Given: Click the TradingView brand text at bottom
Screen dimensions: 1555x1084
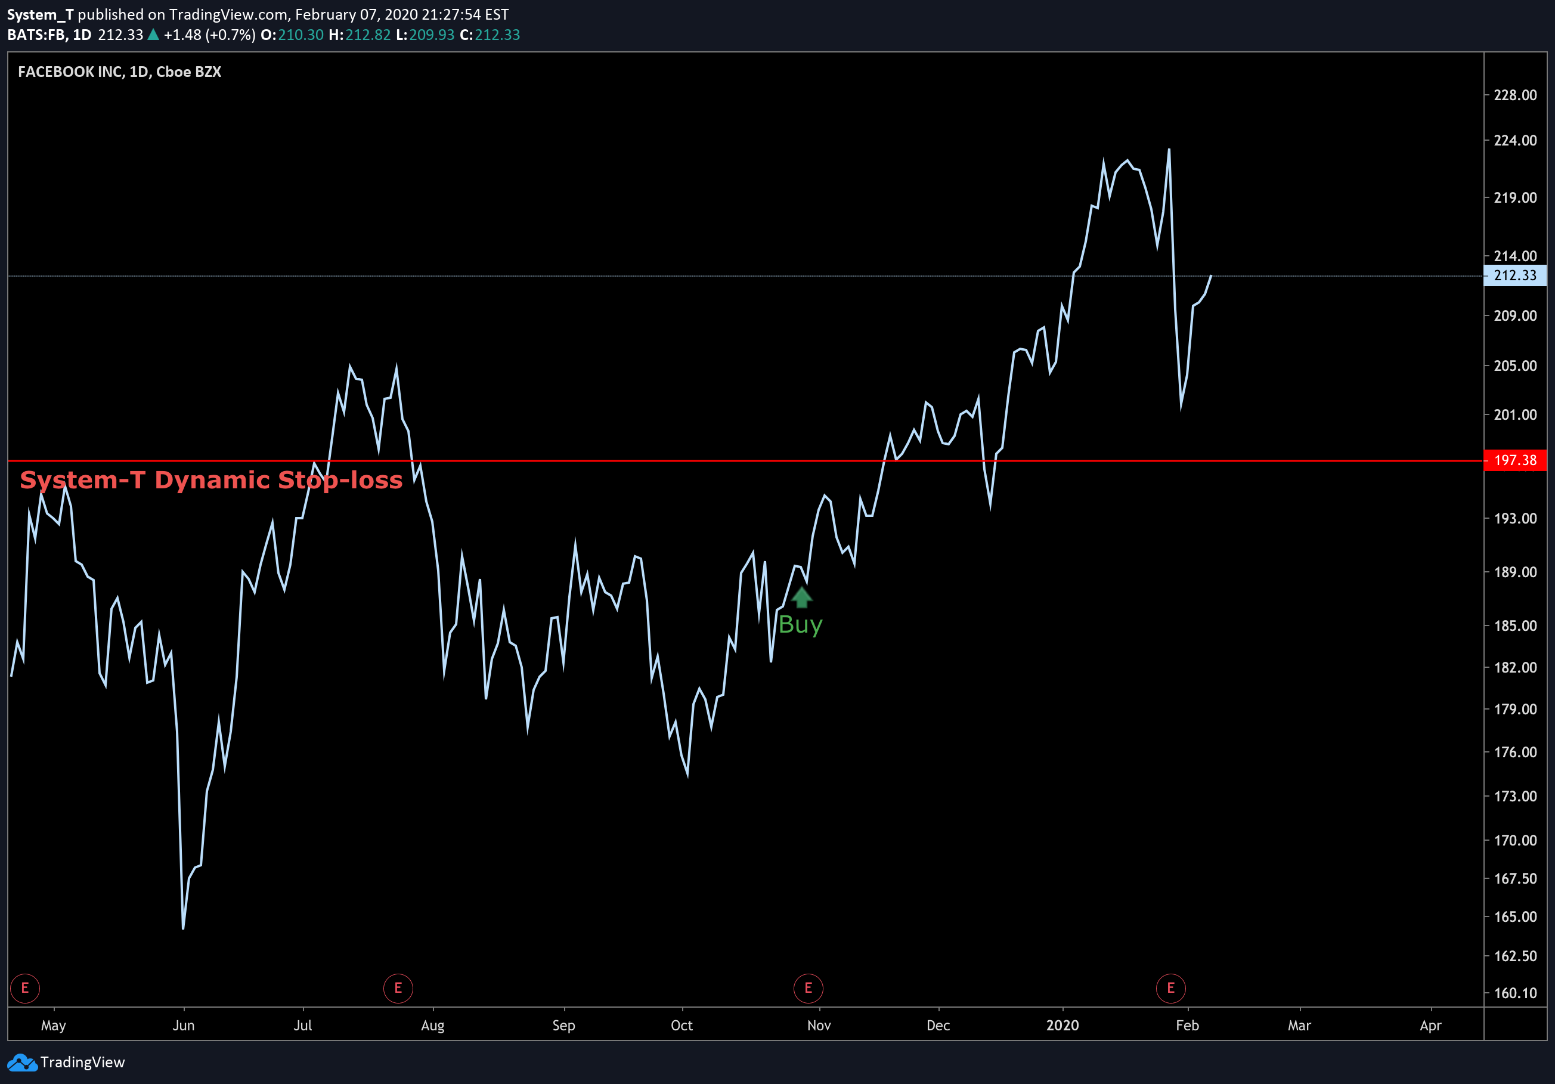Looking at the screenshot, I should (x=83, y=1063).
